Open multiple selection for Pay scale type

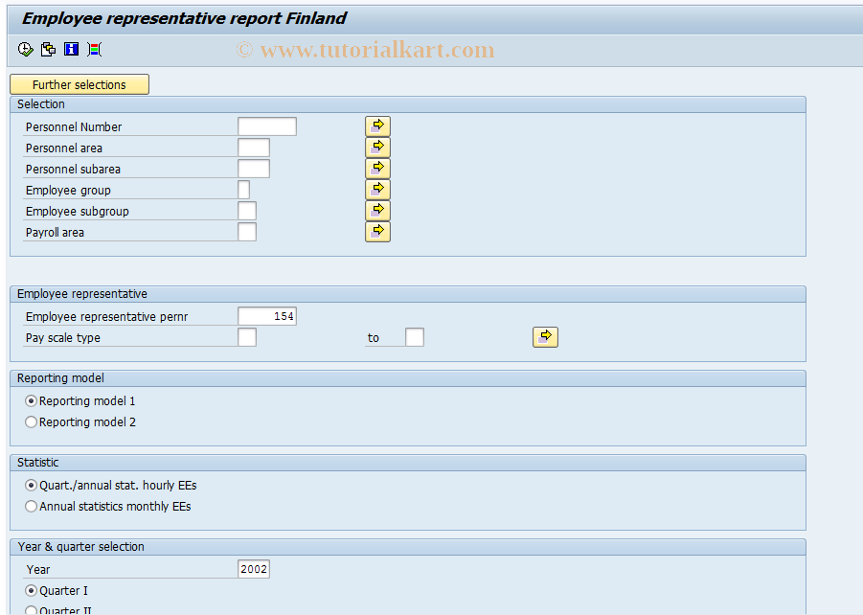545,337
